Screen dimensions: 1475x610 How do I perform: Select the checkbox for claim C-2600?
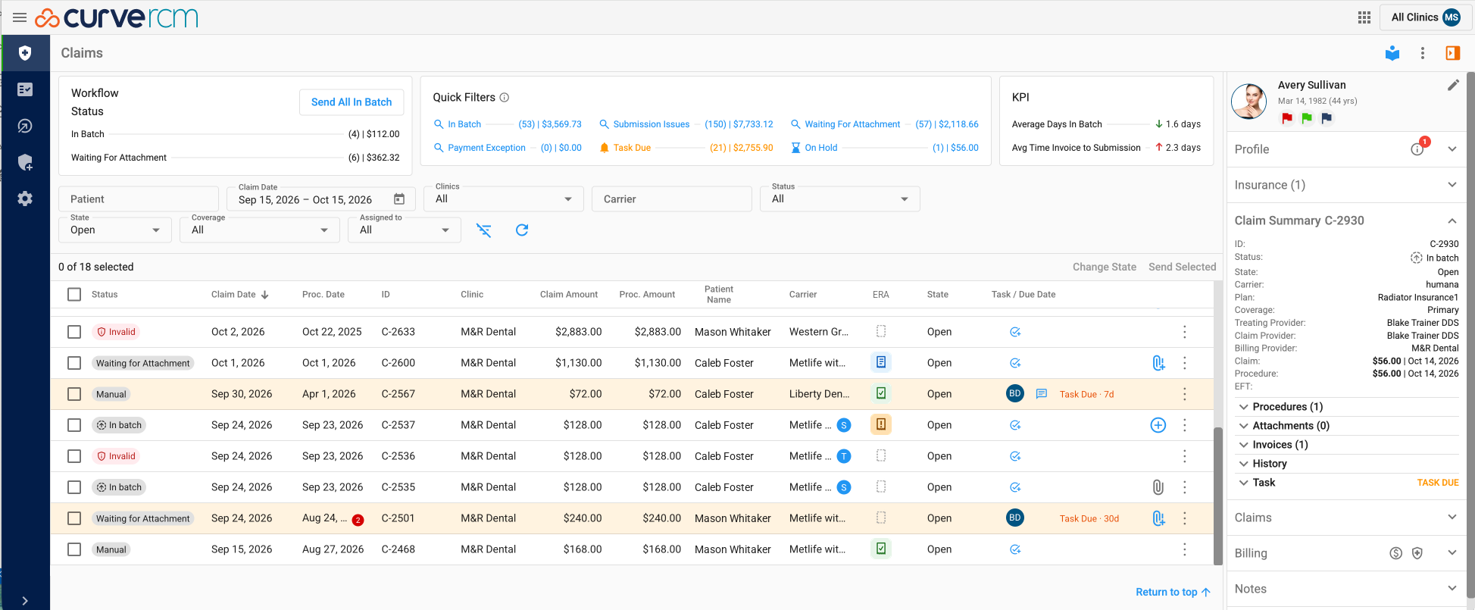click(x=74, y=363)
